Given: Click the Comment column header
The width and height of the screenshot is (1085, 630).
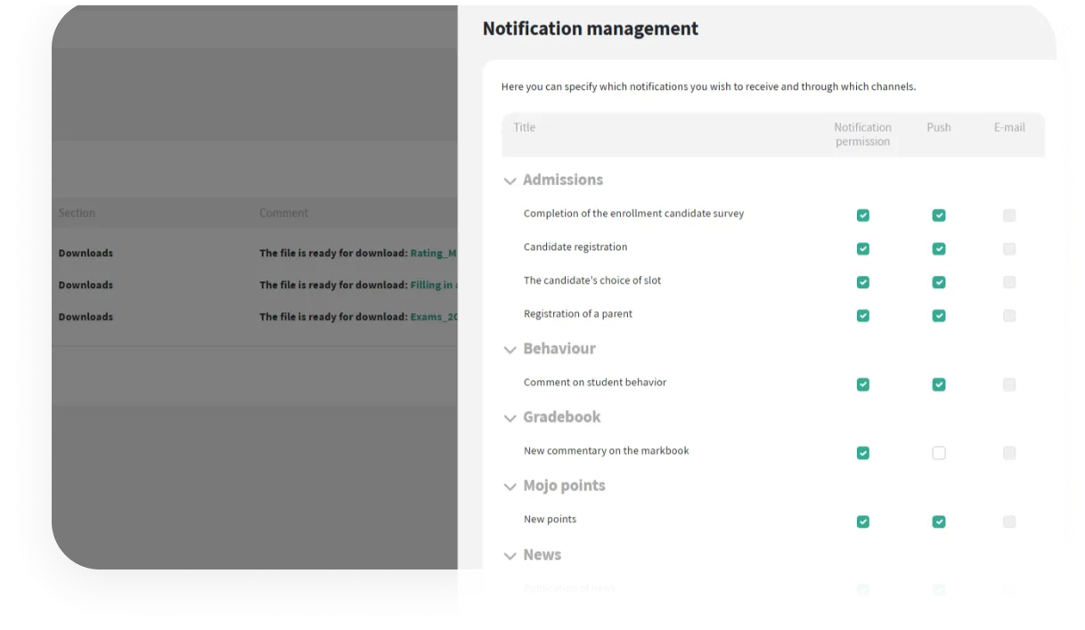Looking at the screenshot, I should [283, 213].
